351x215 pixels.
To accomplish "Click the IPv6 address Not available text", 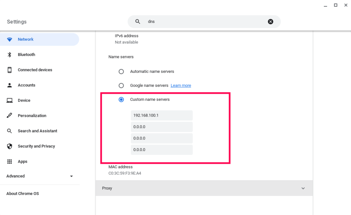I will tap(126, 42).
